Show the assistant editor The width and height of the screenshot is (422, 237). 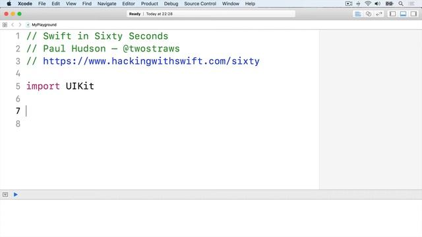(x=369, y=14)
